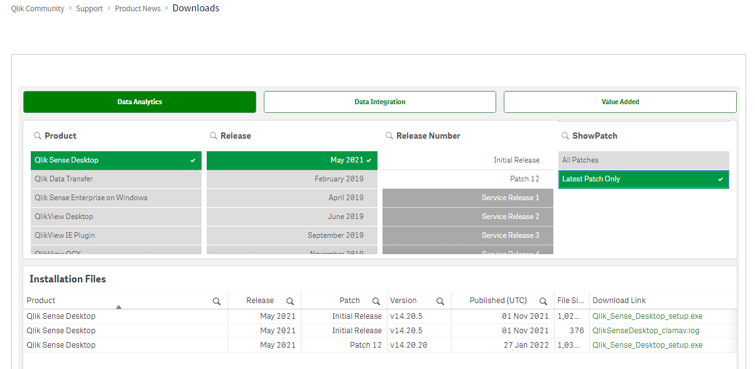The height and width of the screenshot is (369, 755).
Task: Click the search icon in the Product filter panel
Action: [x=36, y=136]
